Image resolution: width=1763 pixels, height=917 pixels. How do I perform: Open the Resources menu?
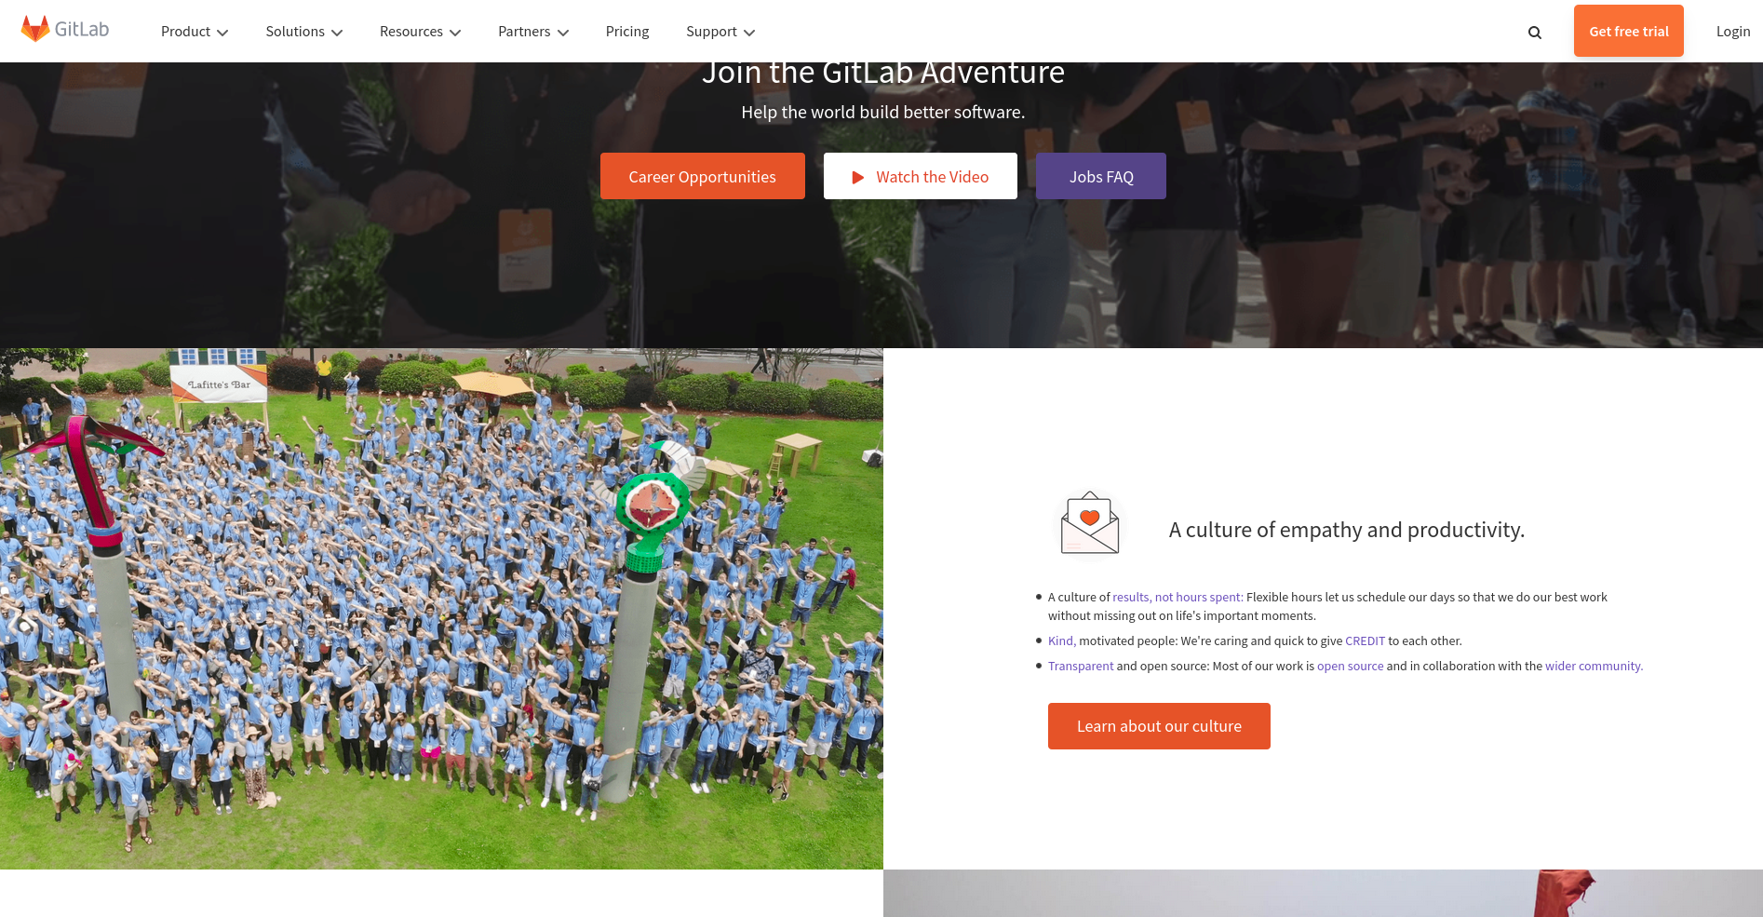point(421,32)
